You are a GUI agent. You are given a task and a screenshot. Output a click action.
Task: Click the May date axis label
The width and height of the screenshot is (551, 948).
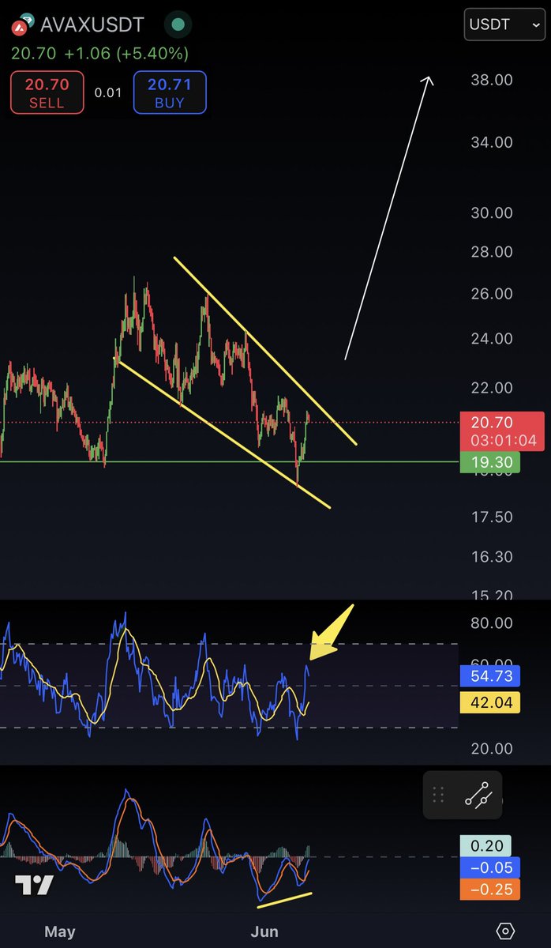[x=60, y=931]
